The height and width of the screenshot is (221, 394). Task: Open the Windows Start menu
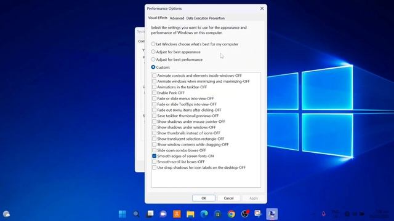click(123, 214)
